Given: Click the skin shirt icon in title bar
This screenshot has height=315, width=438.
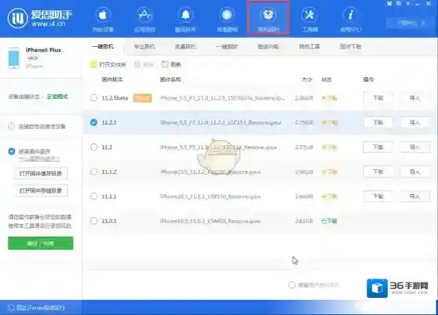Looking at the screenshot, I should (389, 3).
